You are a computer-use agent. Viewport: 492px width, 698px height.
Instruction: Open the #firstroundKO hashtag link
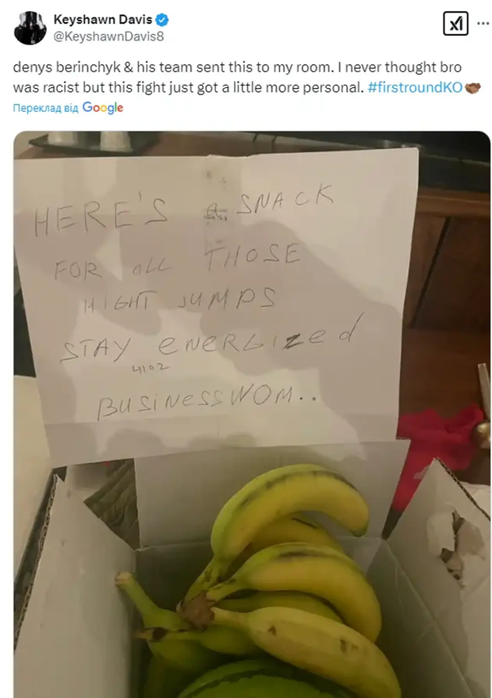[415, 87]
